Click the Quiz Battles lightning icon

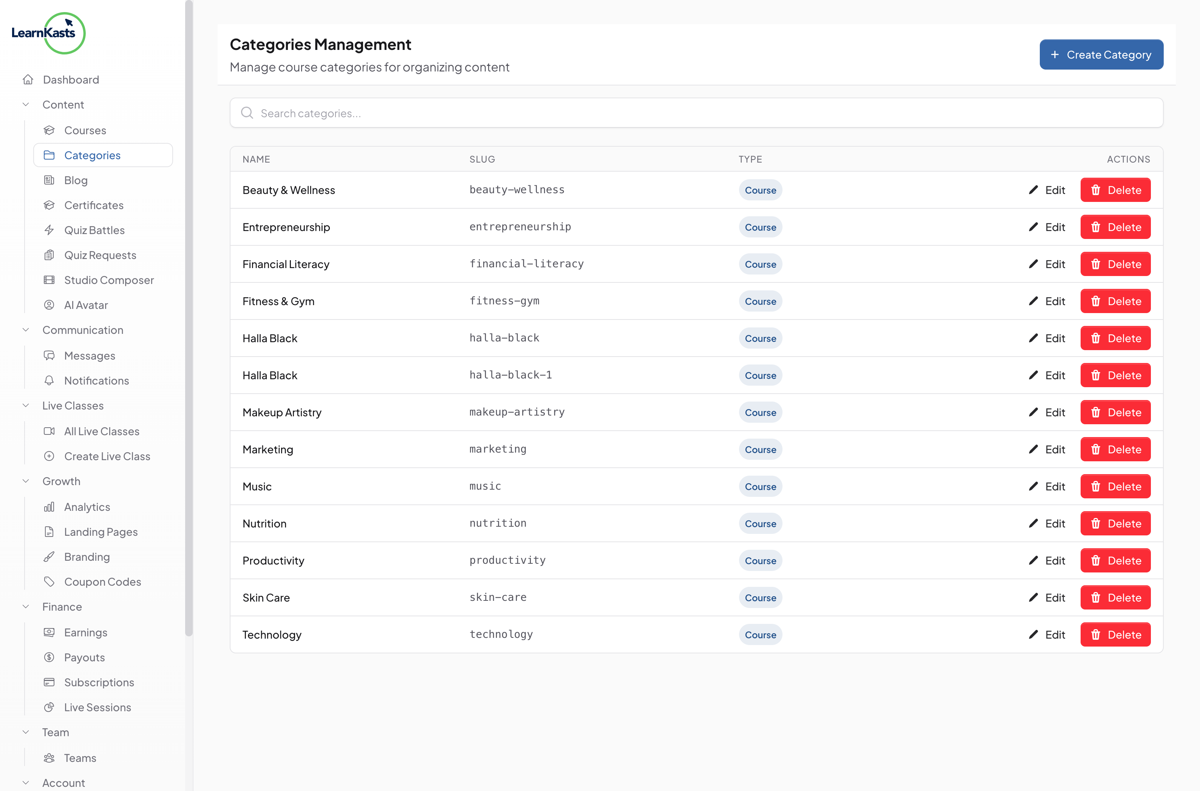click(49, 230)
